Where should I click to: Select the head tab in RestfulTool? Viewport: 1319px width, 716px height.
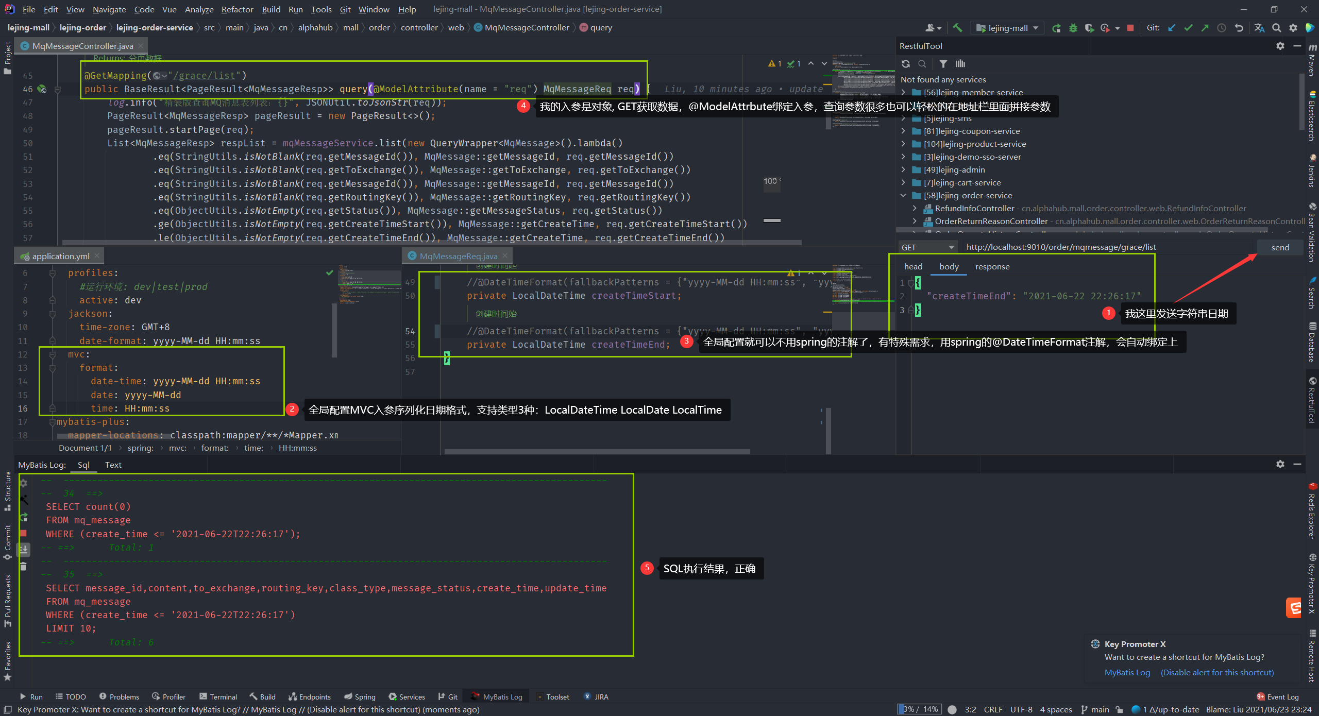(913, 266)
